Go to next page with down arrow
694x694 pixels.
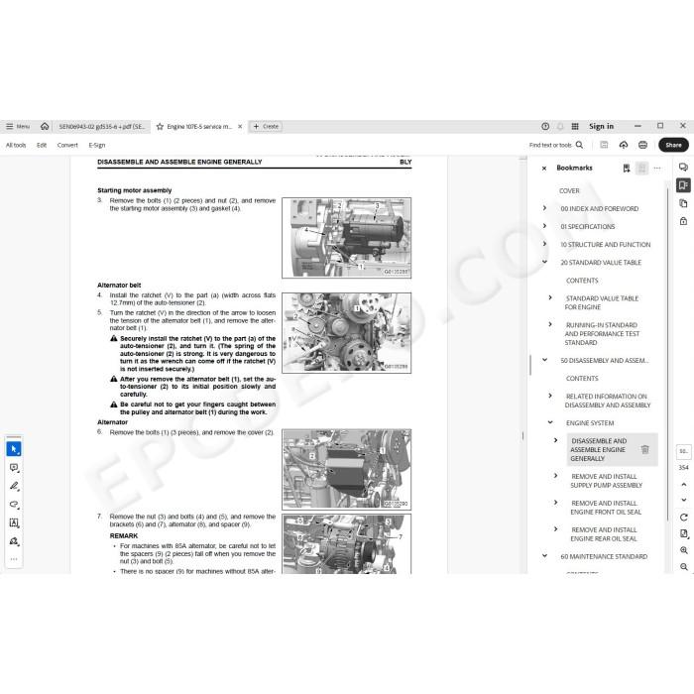(683, 500)
